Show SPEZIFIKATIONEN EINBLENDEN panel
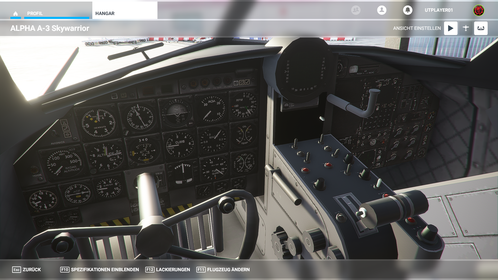Image resolution: width=498 pixels, height=280 pixels. point(105,270)
